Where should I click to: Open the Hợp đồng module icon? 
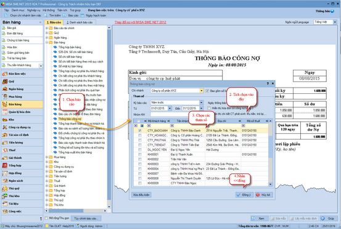[x=5, y=173]
